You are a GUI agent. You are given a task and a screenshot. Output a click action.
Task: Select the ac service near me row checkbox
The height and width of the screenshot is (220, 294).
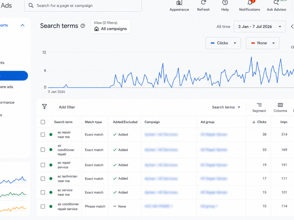click(43, 192)
